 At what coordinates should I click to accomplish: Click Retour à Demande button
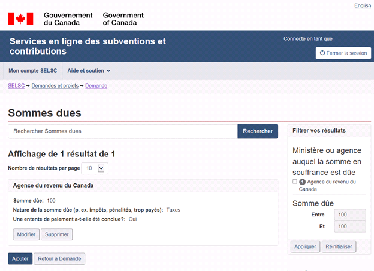pyautogui.click(x=59, y=258)
